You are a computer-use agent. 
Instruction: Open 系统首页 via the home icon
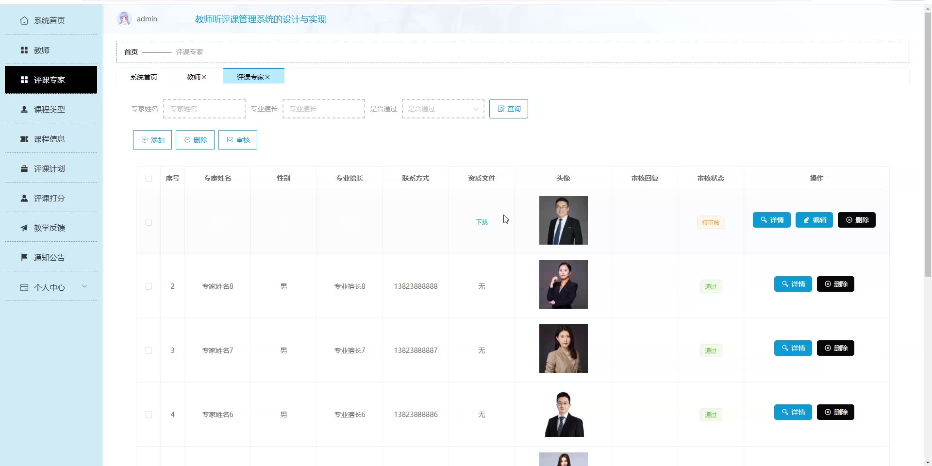click(24, 20)
